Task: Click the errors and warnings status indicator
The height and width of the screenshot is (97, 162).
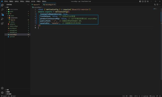Action: click(x=13, y=96)
